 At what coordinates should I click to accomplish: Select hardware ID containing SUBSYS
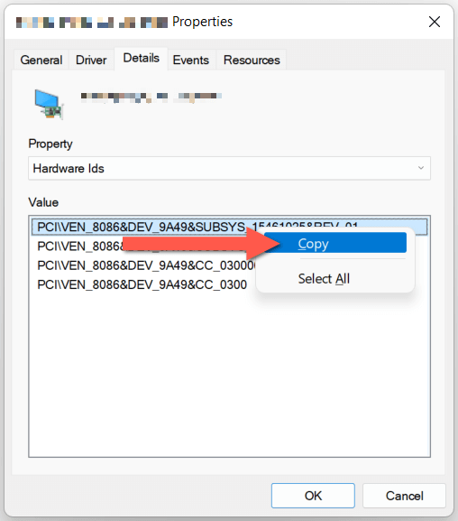tap(229, 227)
